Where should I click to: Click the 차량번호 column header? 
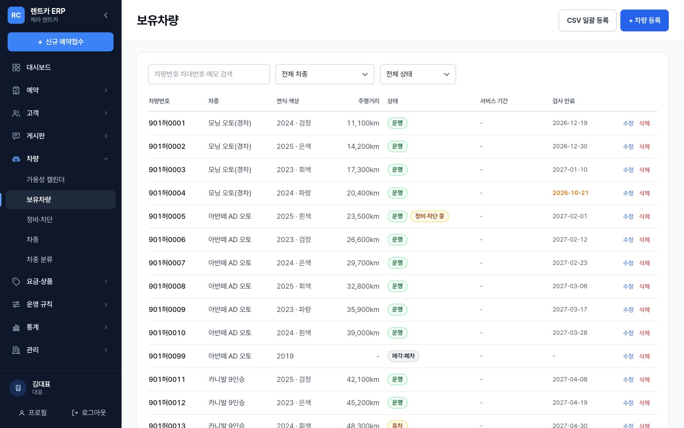point(159,101)
